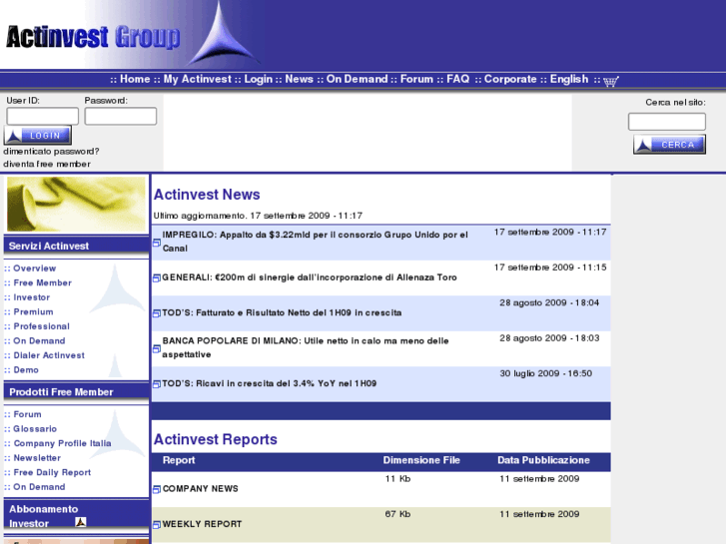Viewport: 726px width, 544px height.
Task: Focus the Cerca nel sito search field
Action: pos(667,122)
